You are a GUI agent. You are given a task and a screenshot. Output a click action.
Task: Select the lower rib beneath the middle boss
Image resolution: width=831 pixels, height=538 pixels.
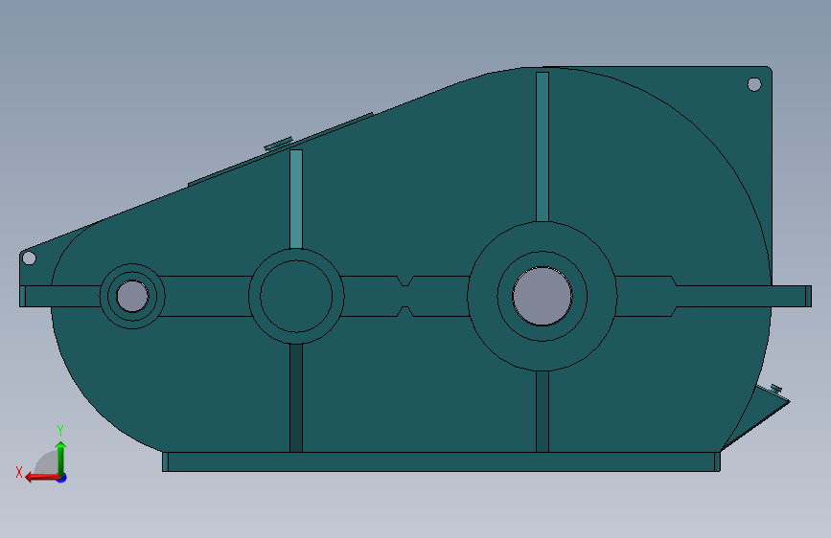pos(296,397)
